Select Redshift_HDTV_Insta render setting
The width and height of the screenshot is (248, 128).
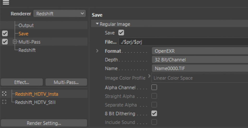point(37,94)
